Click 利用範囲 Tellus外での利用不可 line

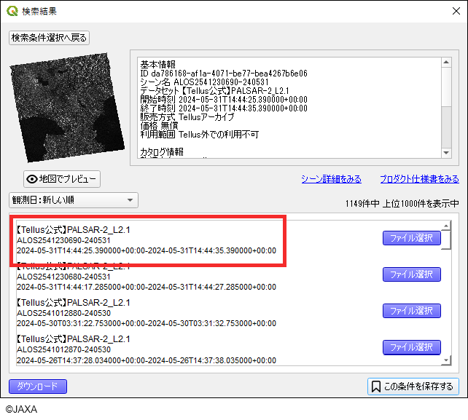tap(200, 135)
